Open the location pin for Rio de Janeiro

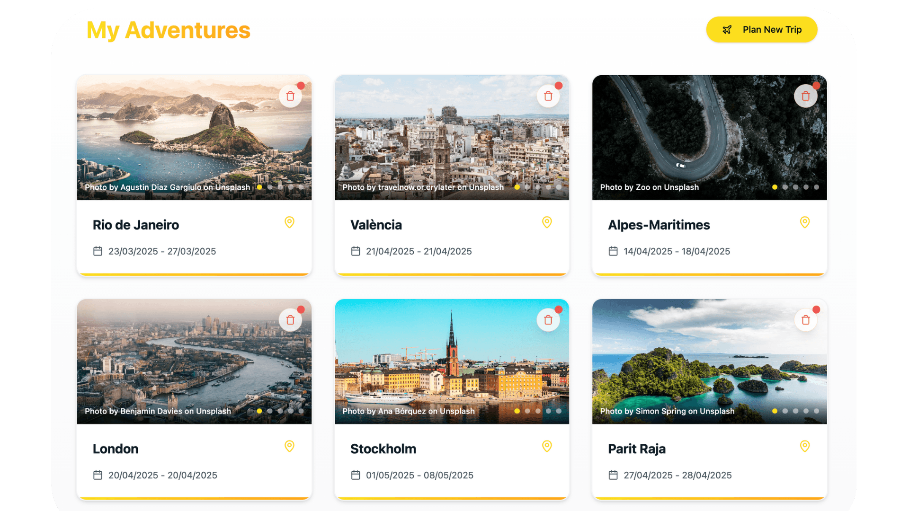point(290,222)
